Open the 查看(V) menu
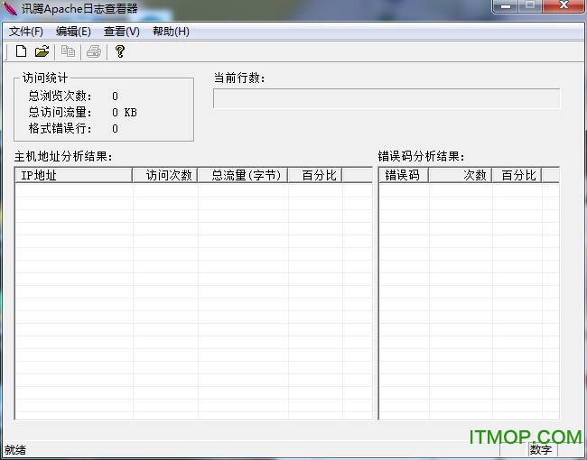The image size is (587, 460). (x=122, y=32)
